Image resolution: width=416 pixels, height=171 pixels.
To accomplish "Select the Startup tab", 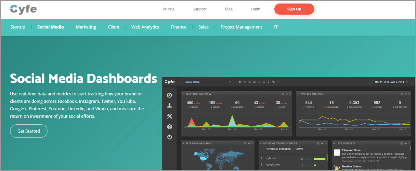I will pyautogui.click(x=18, y=27).
